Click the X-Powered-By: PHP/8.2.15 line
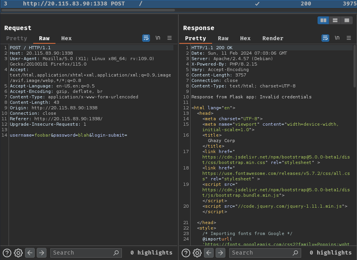 [x=224, y=64]
